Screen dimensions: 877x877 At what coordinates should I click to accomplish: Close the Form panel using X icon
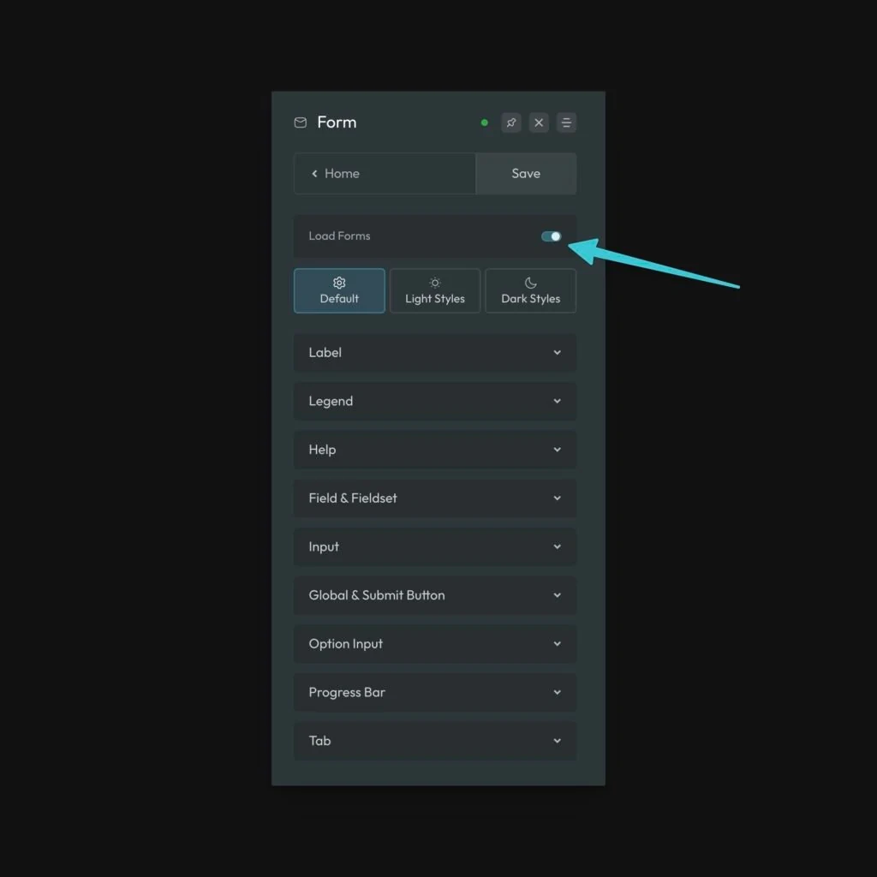click(x=539, y=122)
